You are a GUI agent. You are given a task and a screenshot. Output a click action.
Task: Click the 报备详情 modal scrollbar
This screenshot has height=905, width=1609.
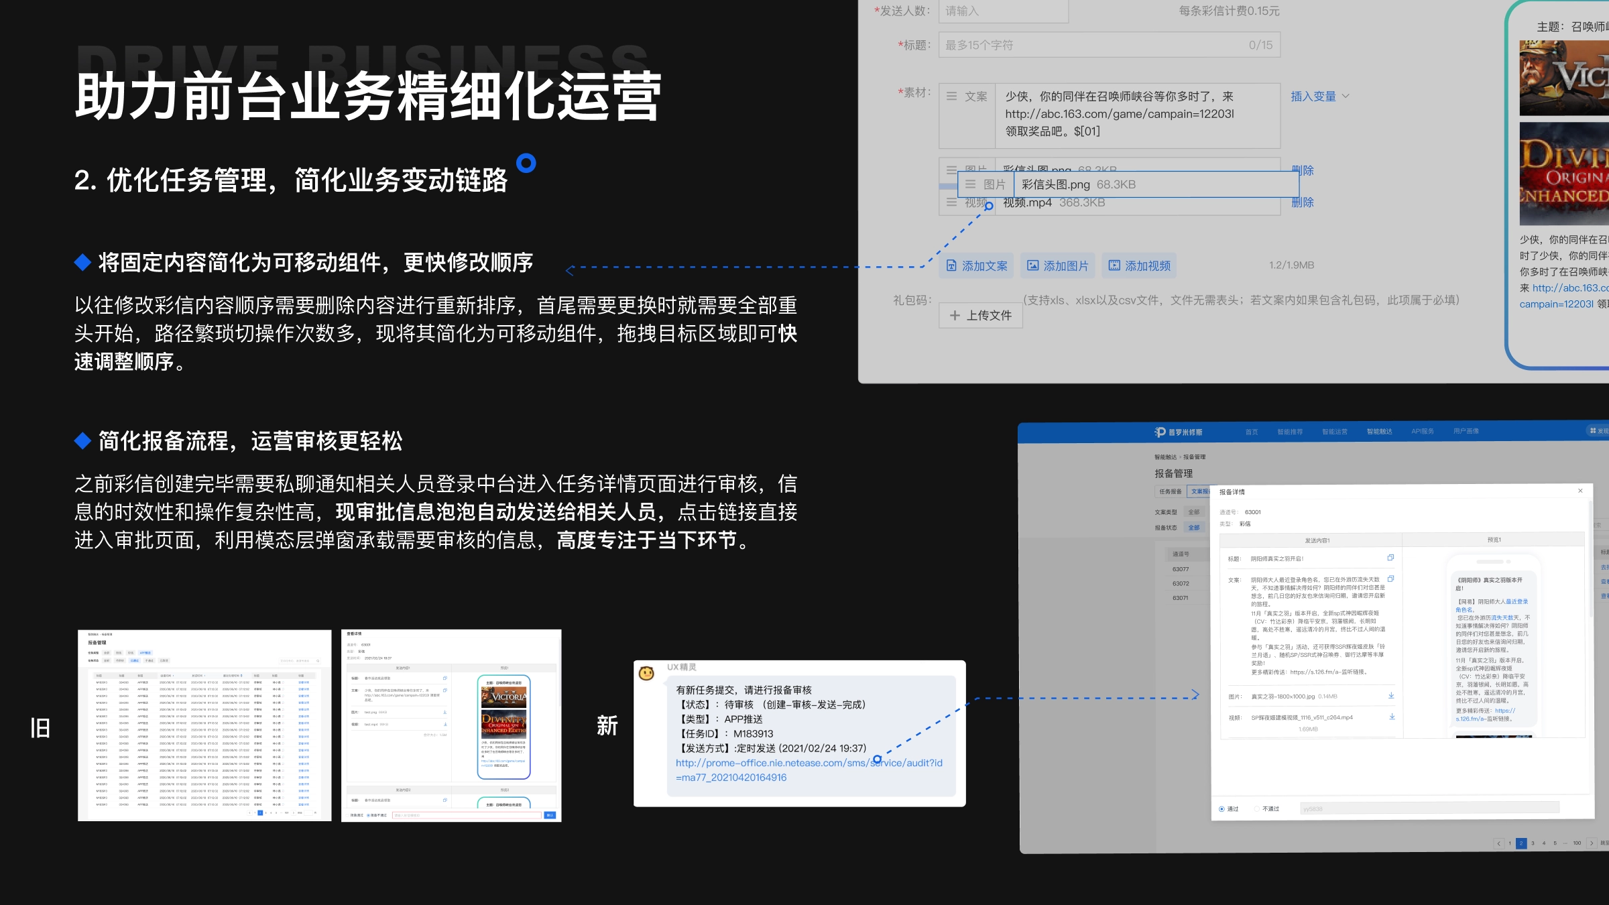tap(1591, 560)
